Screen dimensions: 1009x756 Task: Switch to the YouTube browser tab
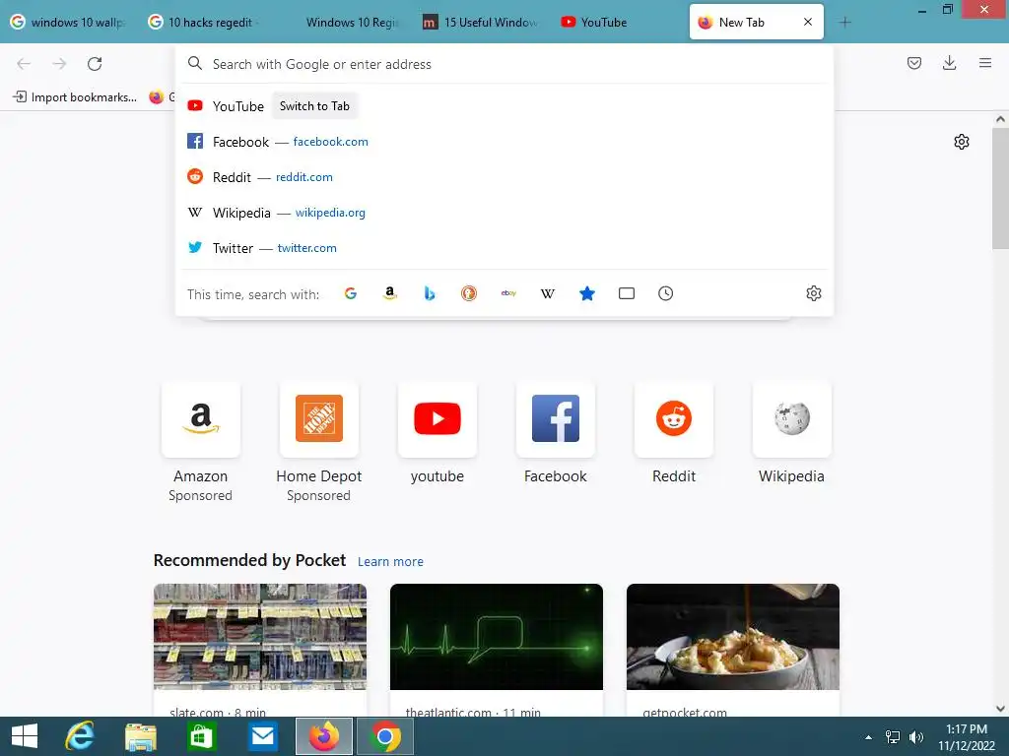(618, 22)
